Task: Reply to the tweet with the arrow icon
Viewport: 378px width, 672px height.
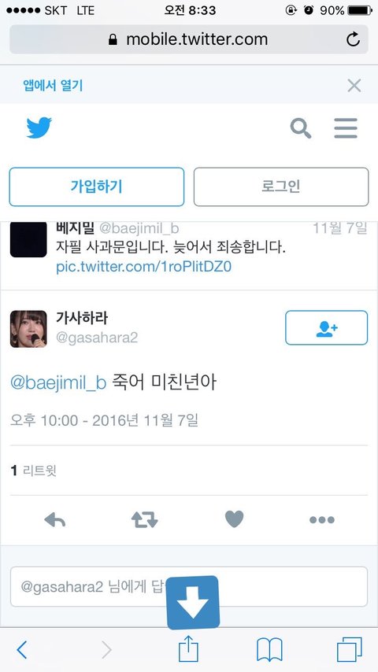Action: click(55, 520)
